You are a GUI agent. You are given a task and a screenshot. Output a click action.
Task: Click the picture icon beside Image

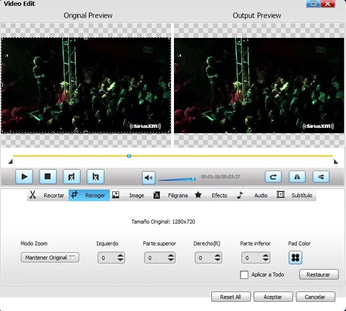(x=116, y=195)
